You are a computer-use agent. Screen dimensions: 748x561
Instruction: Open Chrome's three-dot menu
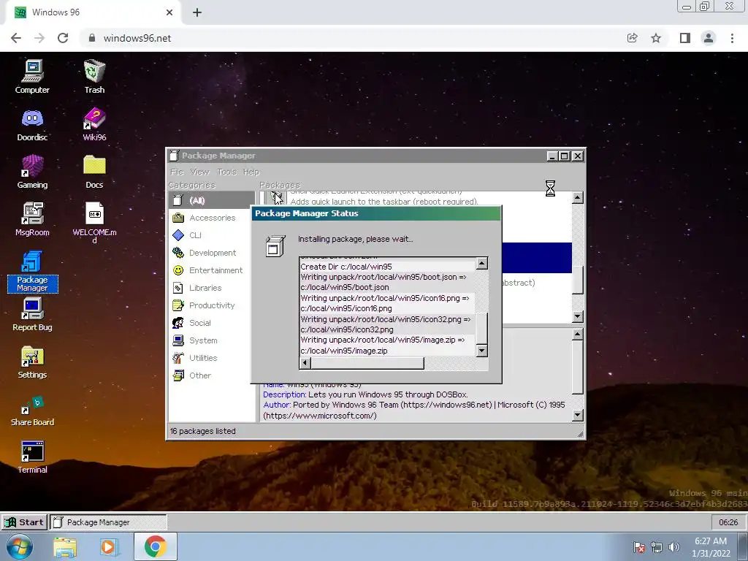click(x=732, y=38)
